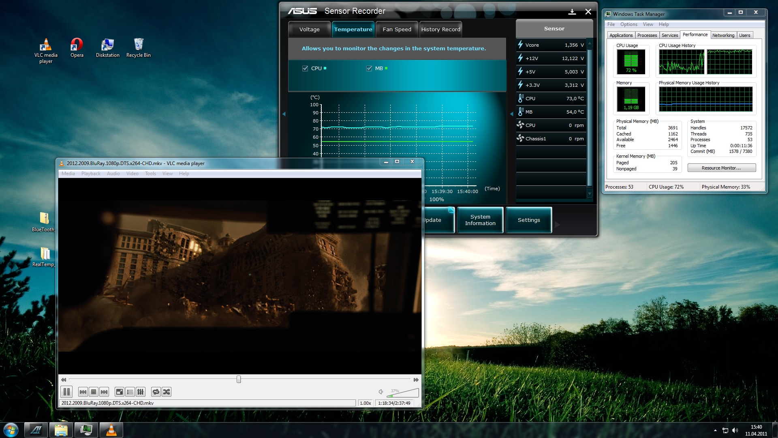Pause the VLC movie playback
Screen dimensions: 778x438
point(66,392)
